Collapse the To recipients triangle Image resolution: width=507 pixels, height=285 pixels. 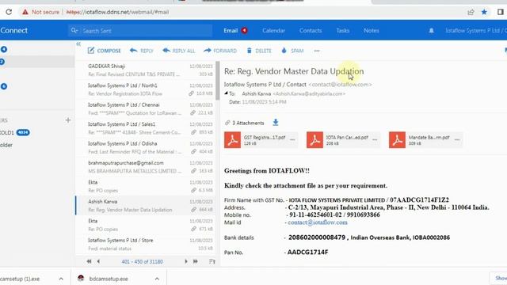pyautogui.click(x=226, y=93)
